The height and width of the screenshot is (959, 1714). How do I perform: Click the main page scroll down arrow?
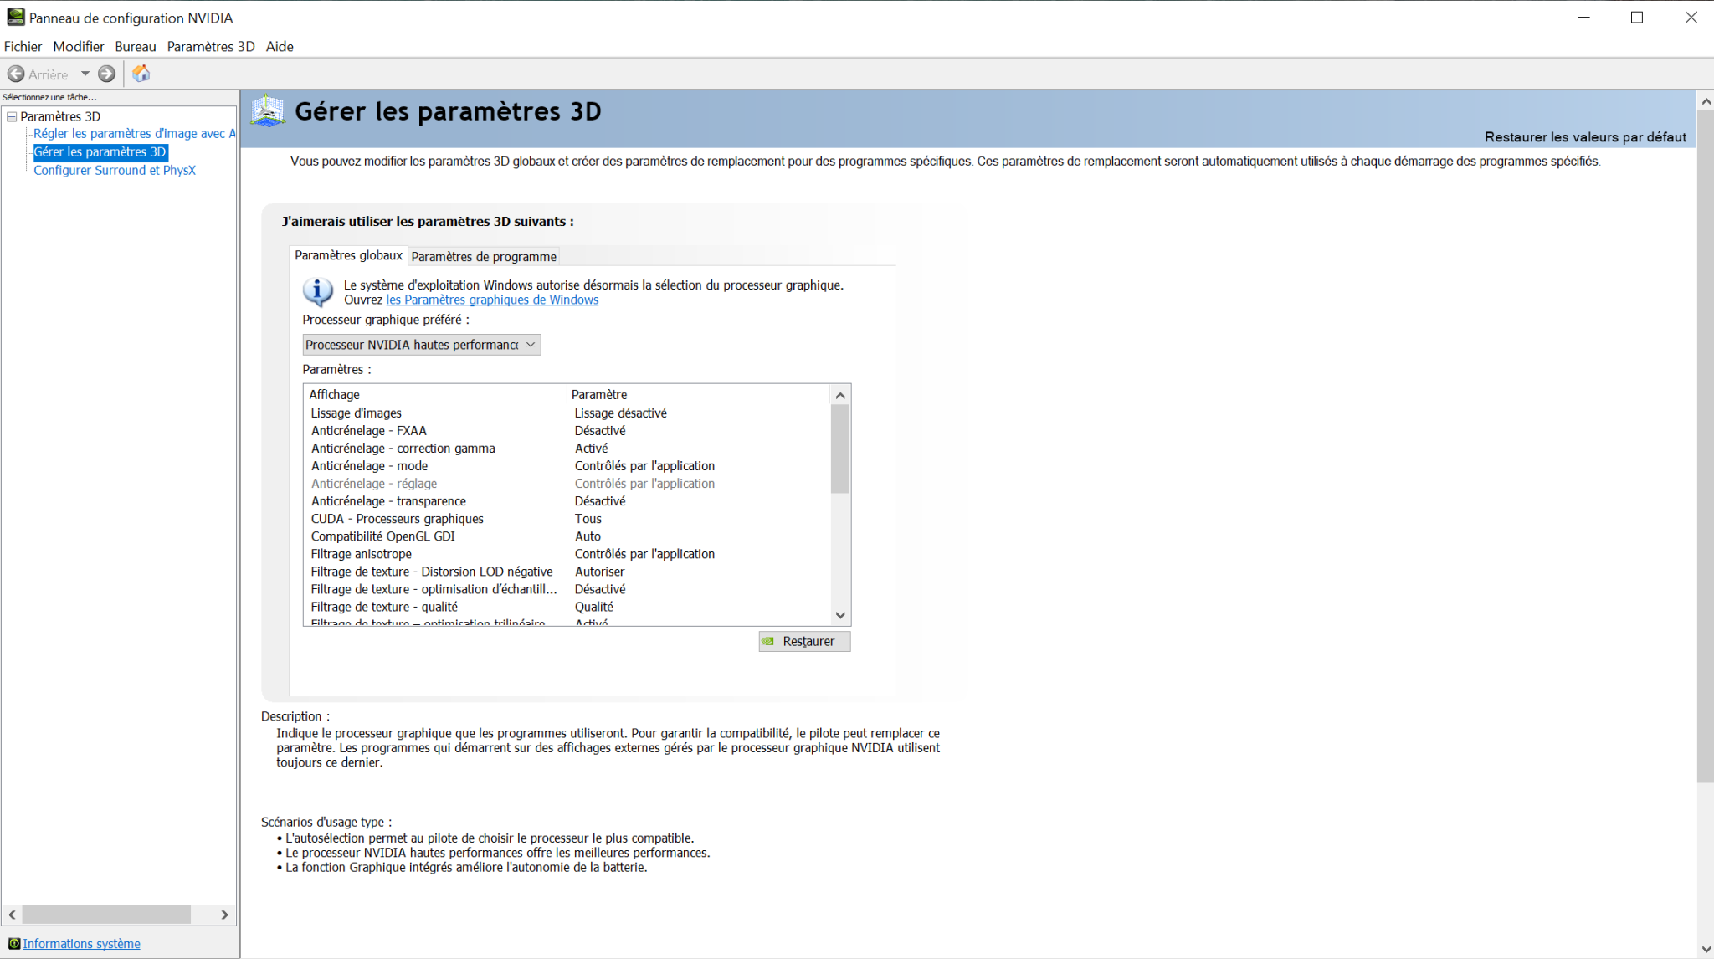click(x=1706, y=949)
